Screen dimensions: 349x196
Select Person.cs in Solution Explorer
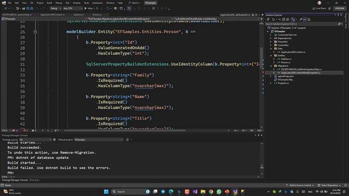(x=285, y=63)
